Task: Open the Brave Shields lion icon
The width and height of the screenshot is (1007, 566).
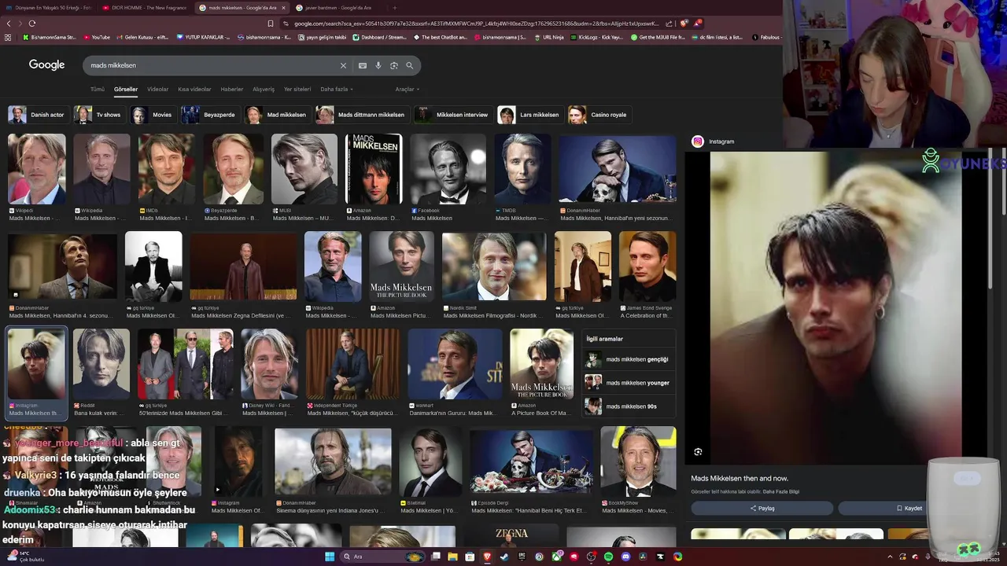Action: point(684,24)
